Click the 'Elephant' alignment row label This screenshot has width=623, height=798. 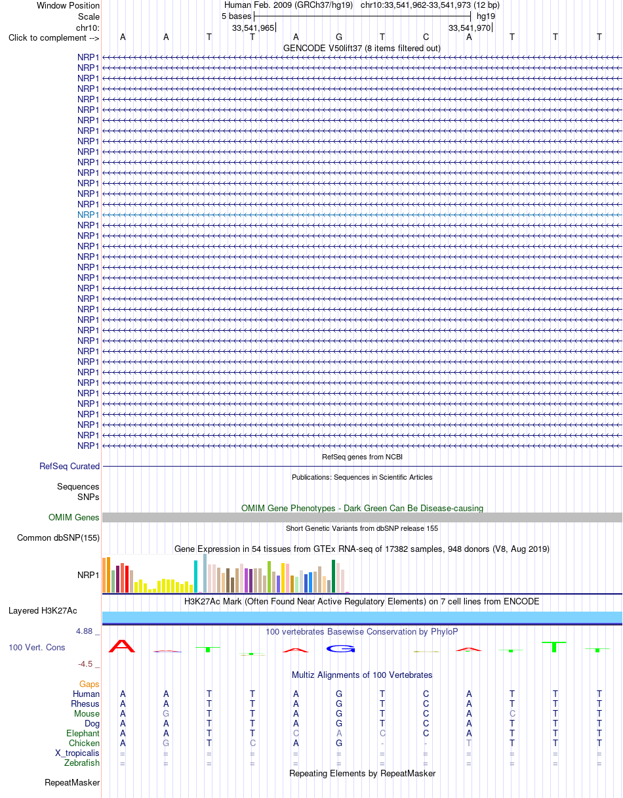click(83, 734)
